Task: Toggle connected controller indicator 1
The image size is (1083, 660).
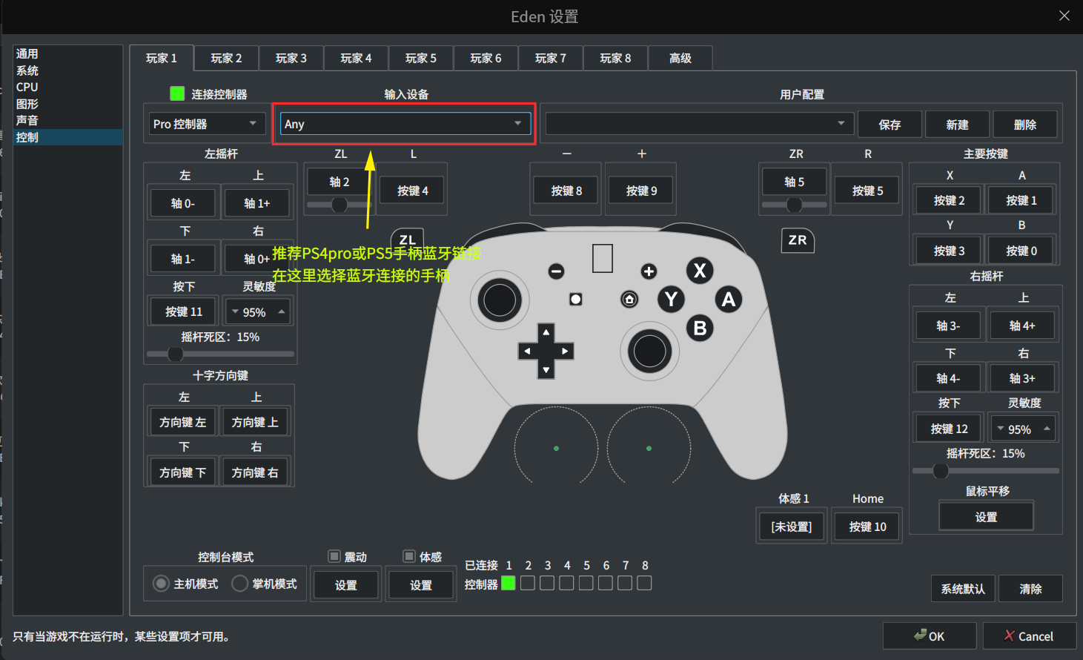Action: coord(509,583)
